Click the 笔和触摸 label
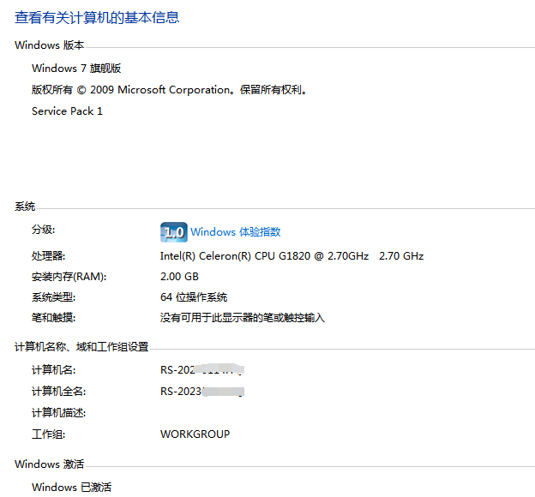Image resolution: width=535 pixels, height=497 pixels. [53, 318]
